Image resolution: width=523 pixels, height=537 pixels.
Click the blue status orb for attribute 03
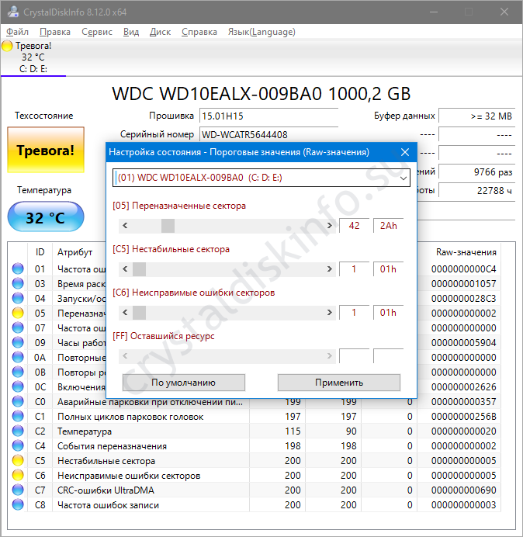coord(18,283)
